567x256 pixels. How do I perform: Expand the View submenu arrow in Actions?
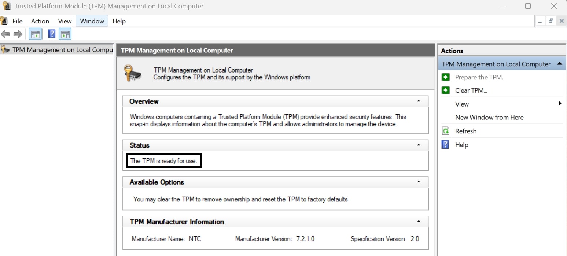(x=560, y=104)
